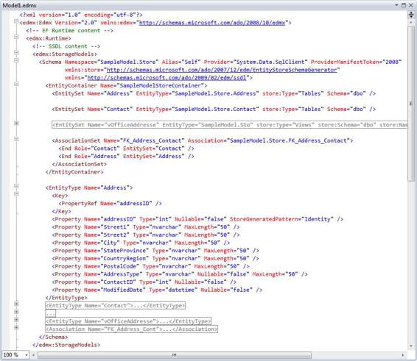Click the vertical scrollbar up arrow
The width and height of the screenshot is (417, 361).
pos(411,23)
